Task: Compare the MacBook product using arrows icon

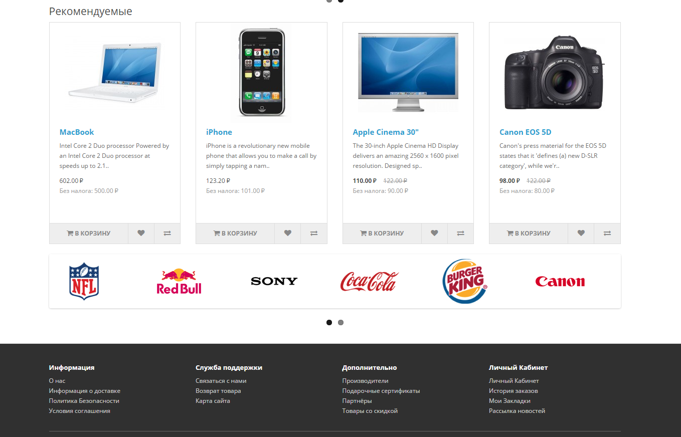Action: [x=167, y=233]
